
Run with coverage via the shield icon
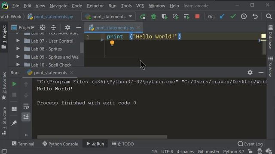(164, 17)
